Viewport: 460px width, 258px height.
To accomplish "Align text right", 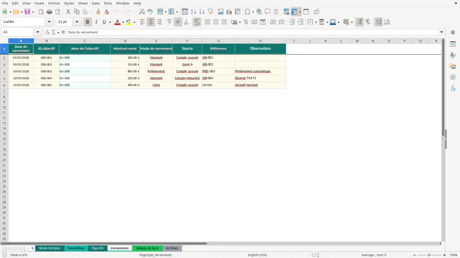I will [x=159, y=22].
